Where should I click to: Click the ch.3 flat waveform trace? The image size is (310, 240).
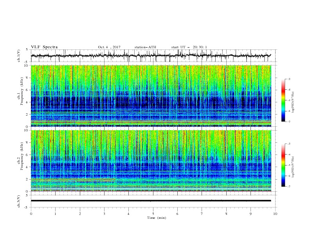[151, 201]
